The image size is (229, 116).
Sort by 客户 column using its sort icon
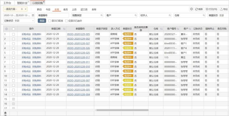pos(190,29)
